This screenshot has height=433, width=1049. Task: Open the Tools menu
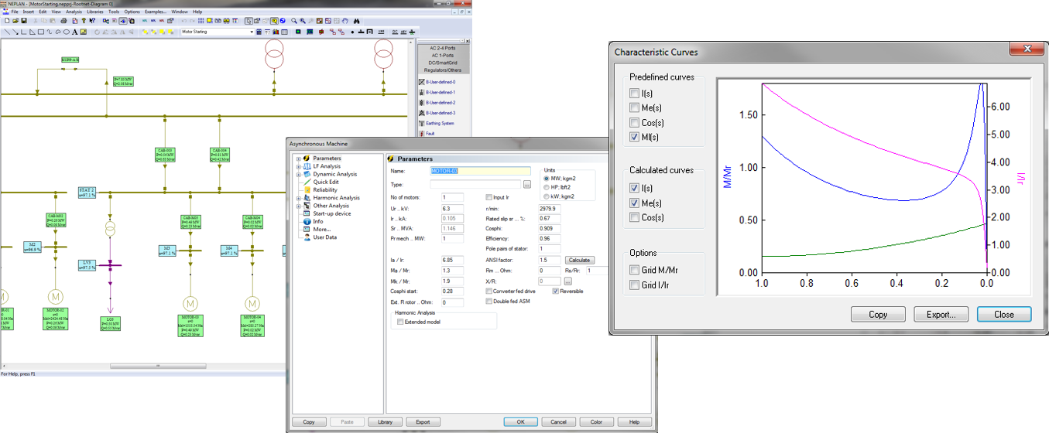114,12
